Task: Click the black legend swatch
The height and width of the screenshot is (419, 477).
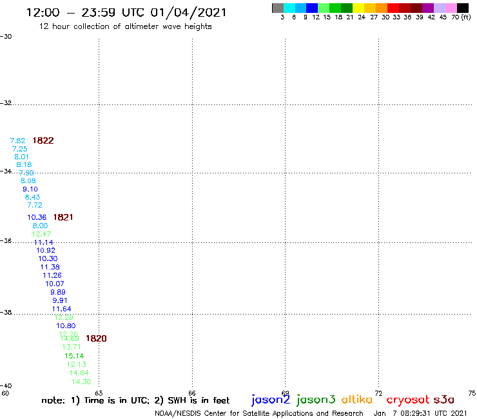Action: tap(463, 8)
